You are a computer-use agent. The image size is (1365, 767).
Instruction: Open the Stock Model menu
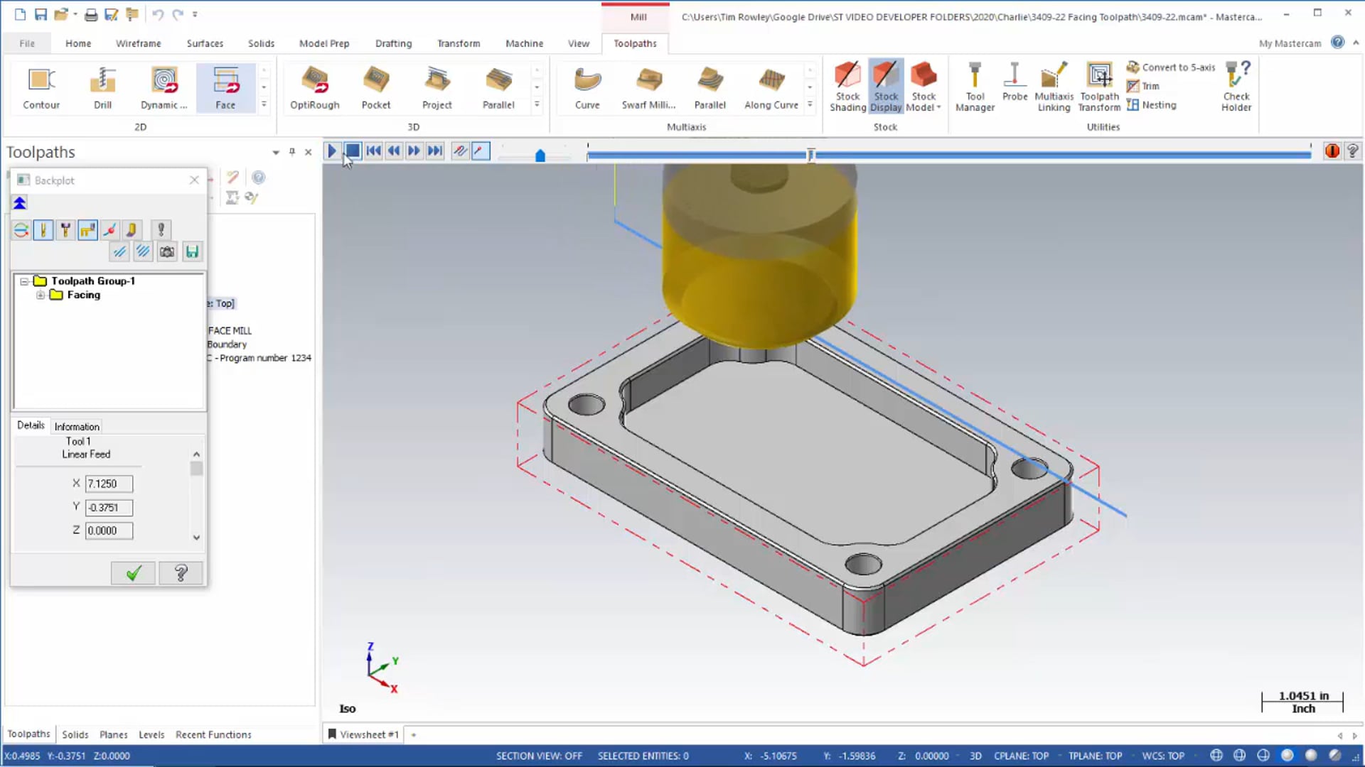coord(924,88)
